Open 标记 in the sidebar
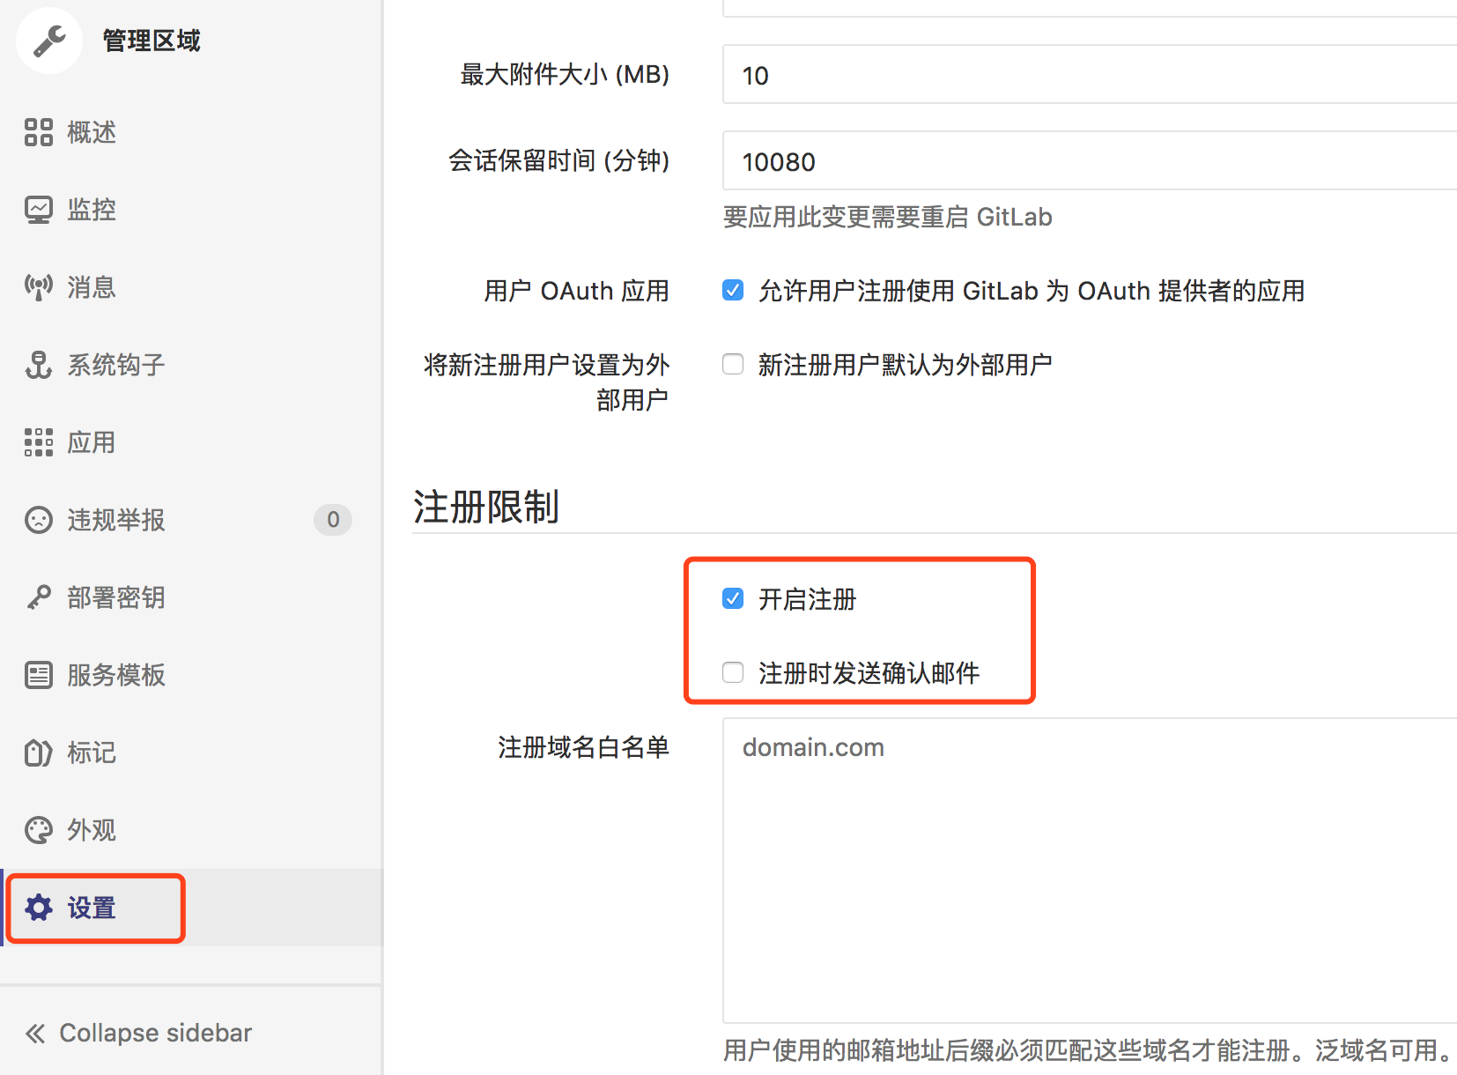The width and height of the screenshot is (1457, 1075). [191, 752]
